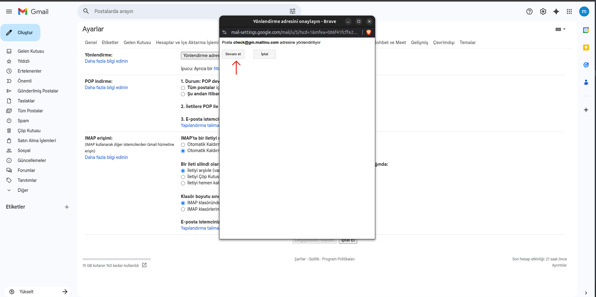Open the Forumlar category
Viewport: 596px width, 297px height.
point(26,170)
